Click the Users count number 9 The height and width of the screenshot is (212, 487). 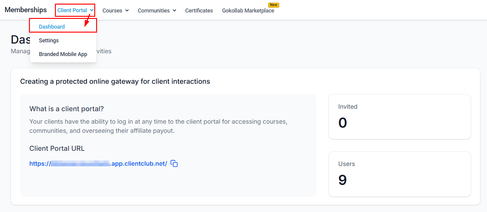pos(342,180)
